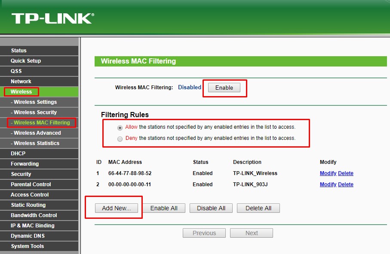
Task: Modify the TP-LINK_903J entry
Action: (x=328, y=184)
